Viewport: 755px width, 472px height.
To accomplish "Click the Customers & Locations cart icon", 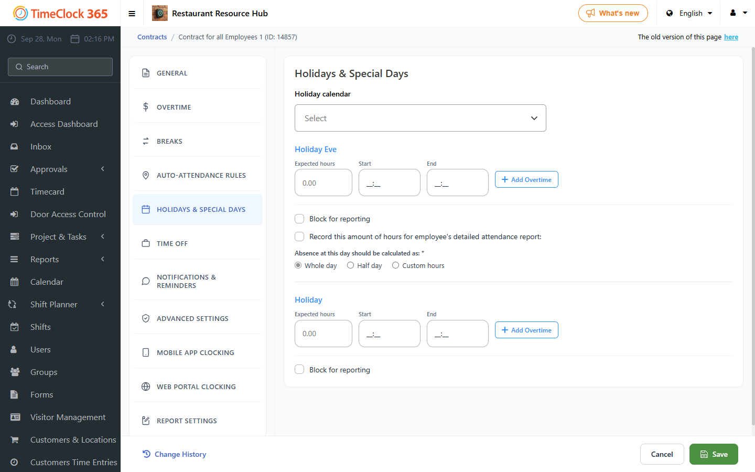I will pyautogui.click(x=15, y=440).
